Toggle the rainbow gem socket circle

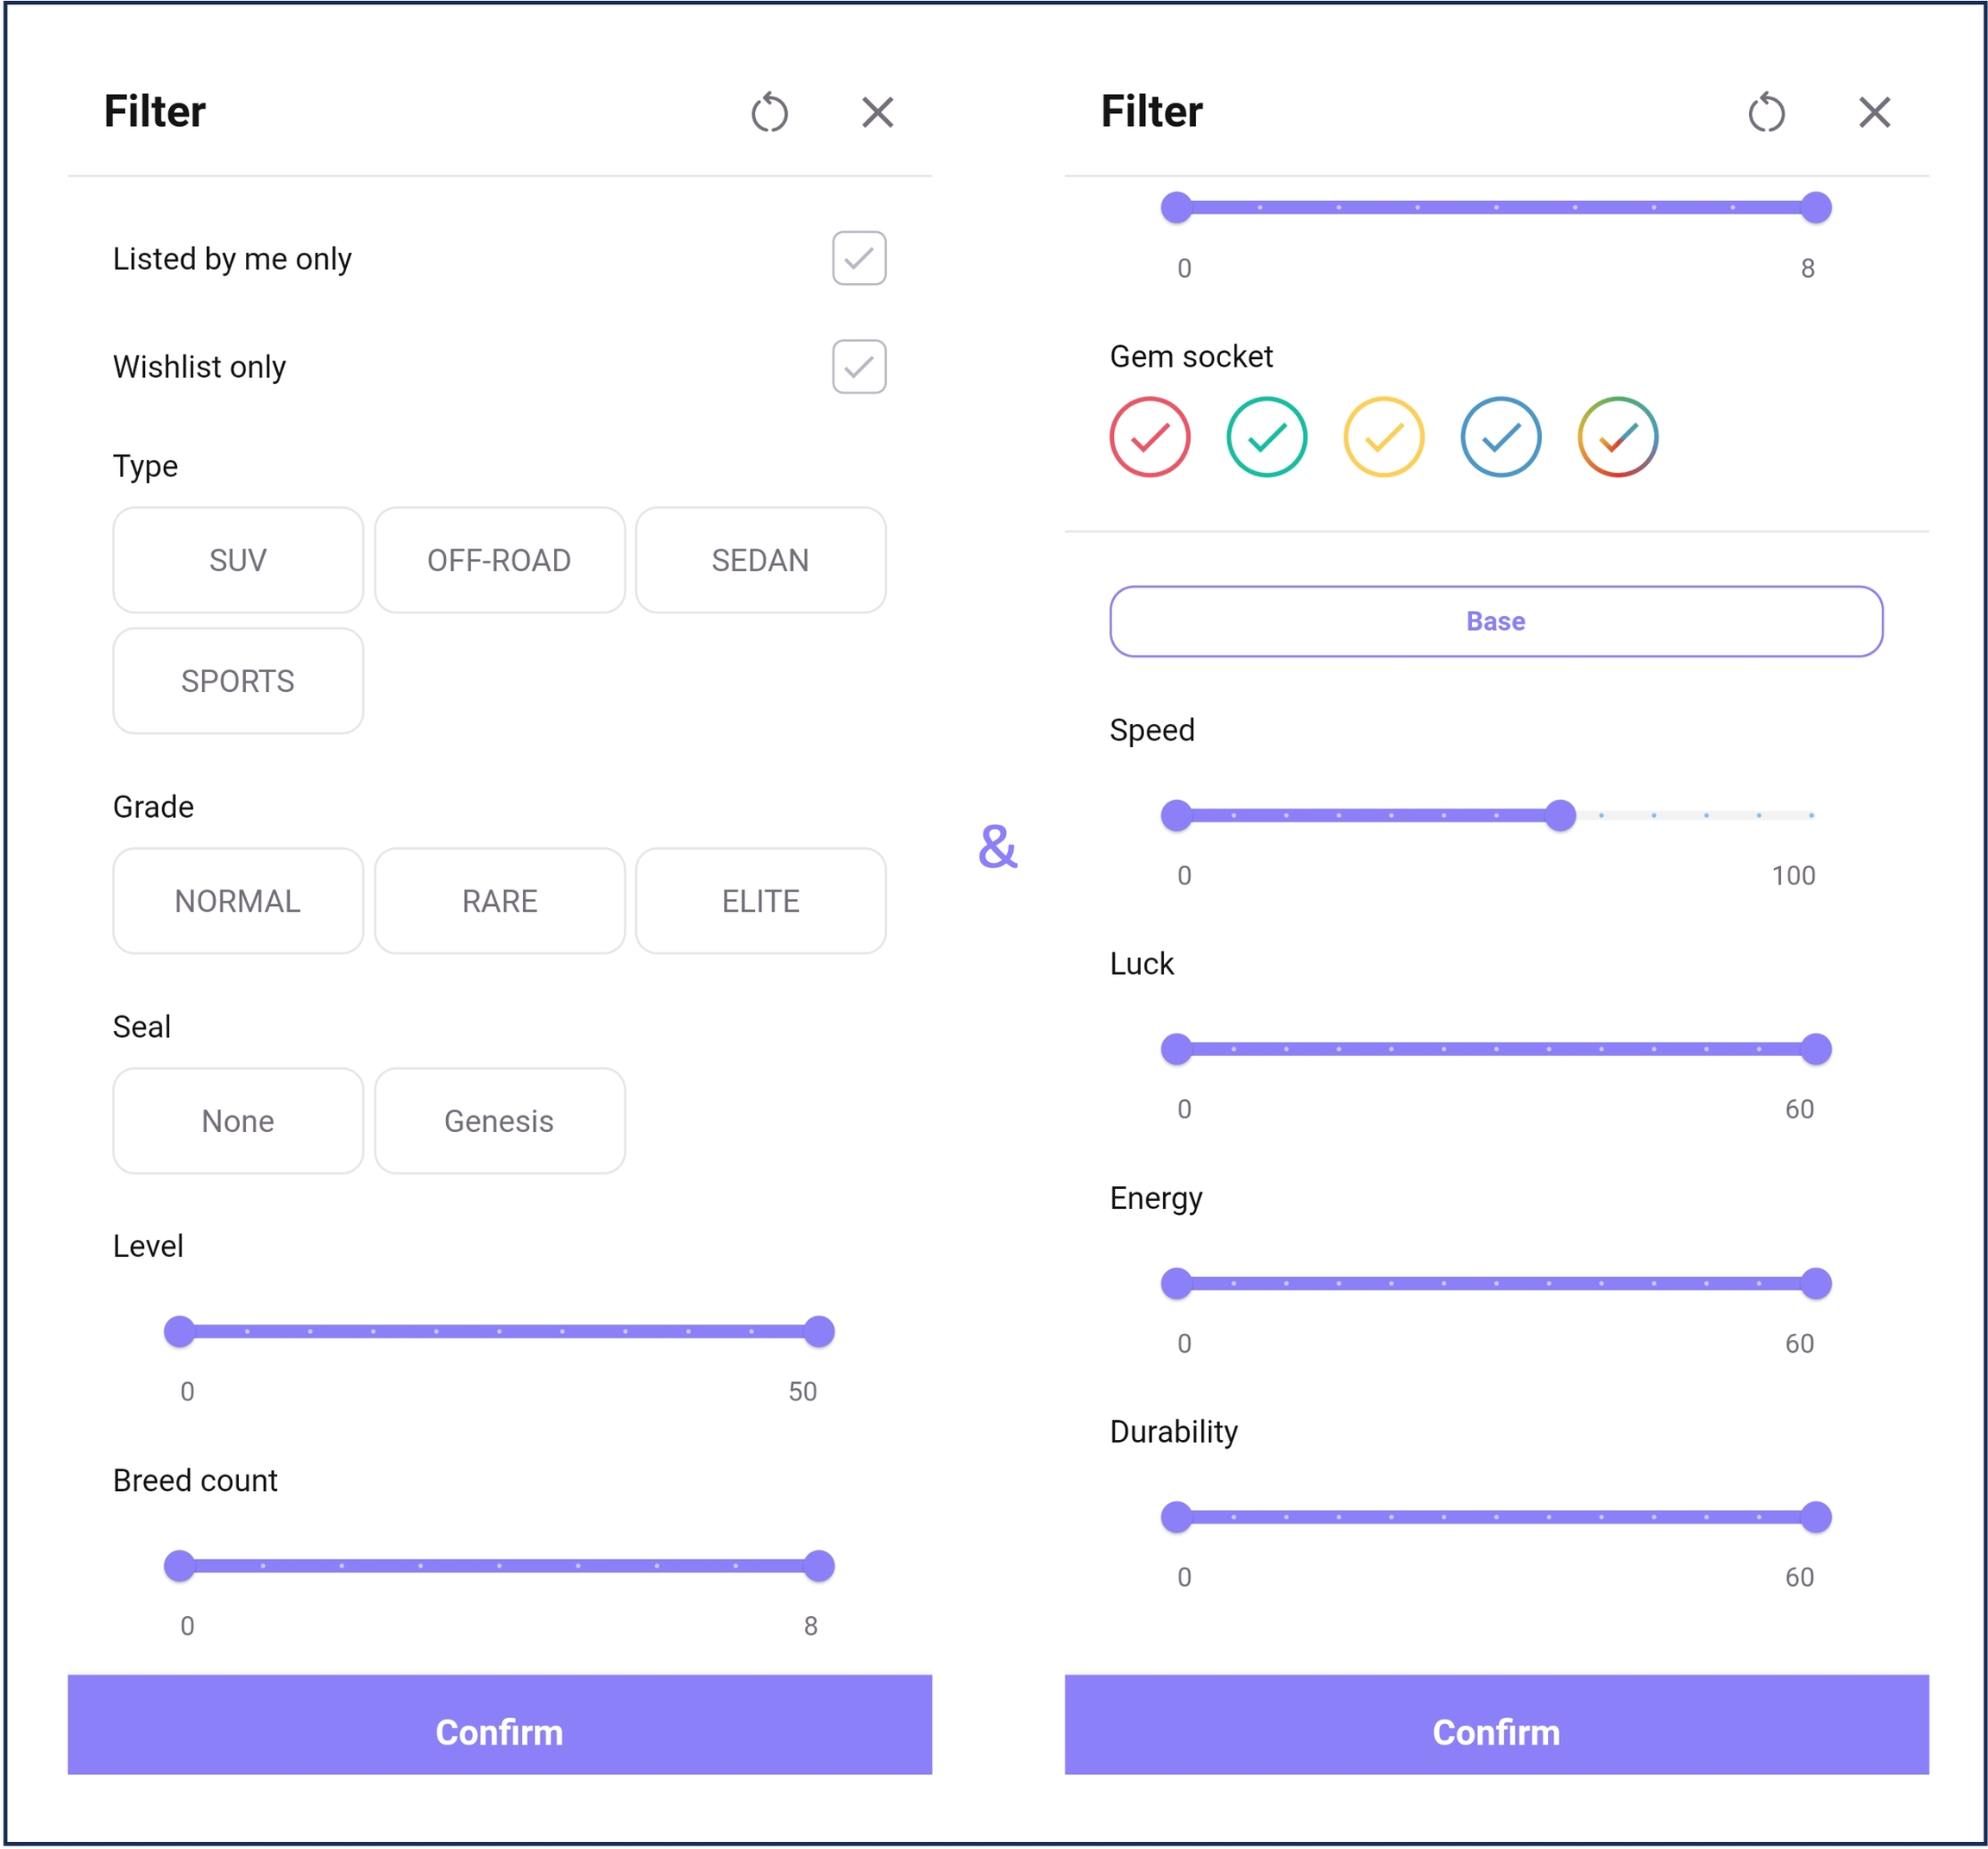(x=1617, y=437)
